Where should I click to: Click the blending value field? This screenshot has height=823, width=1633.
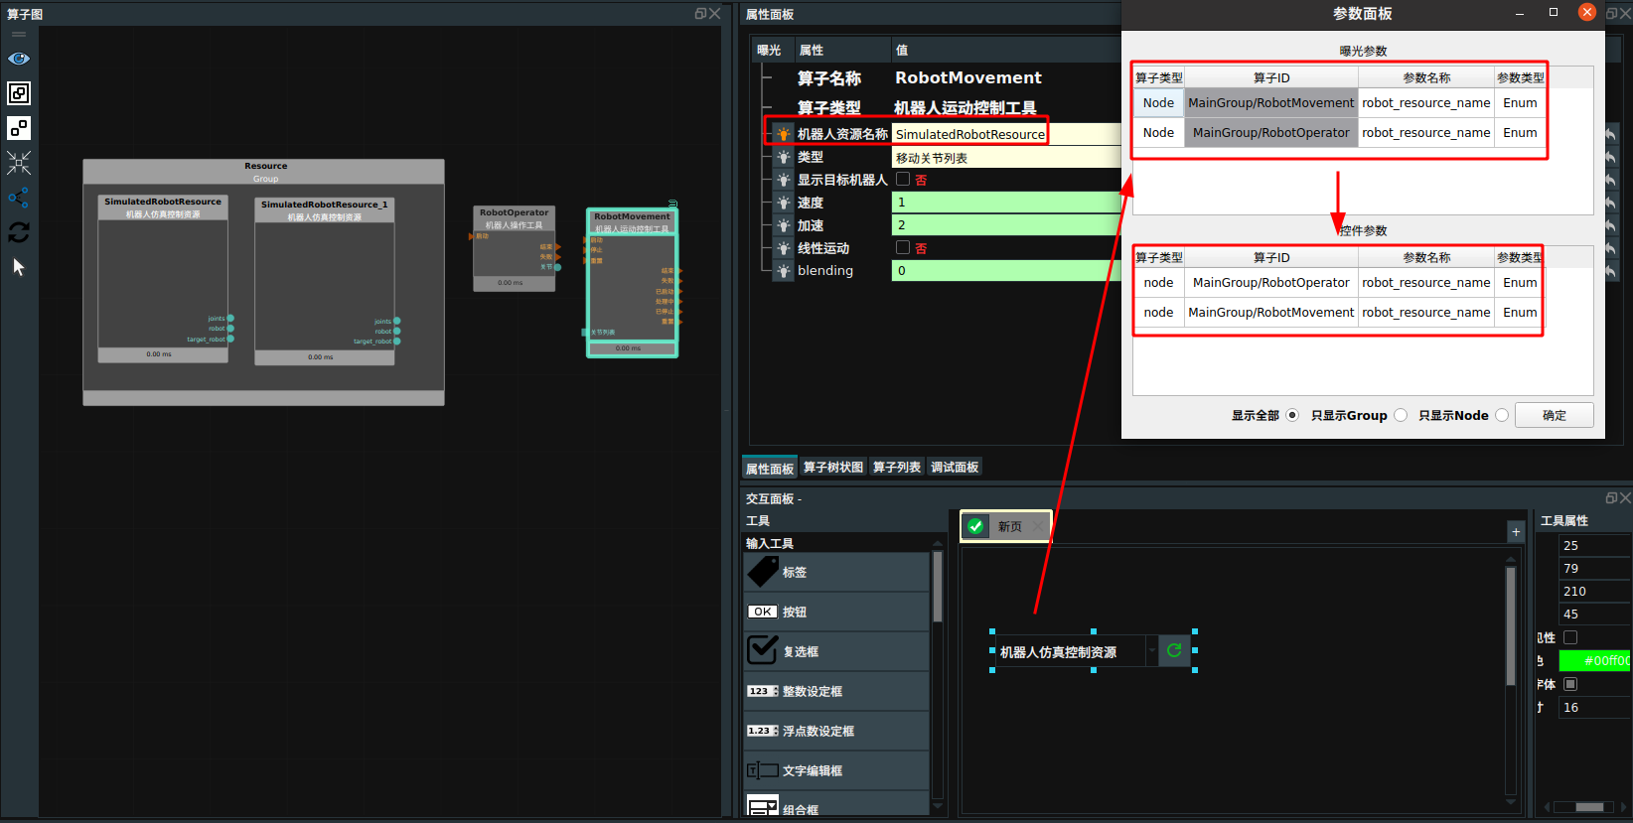coord(1006,270)
